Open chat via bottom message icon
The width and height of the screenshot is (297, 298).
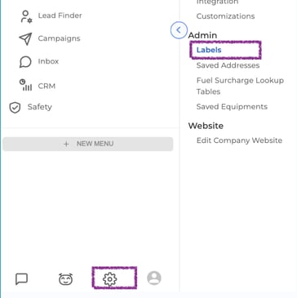pyautogui.click(x=21, y=278)
